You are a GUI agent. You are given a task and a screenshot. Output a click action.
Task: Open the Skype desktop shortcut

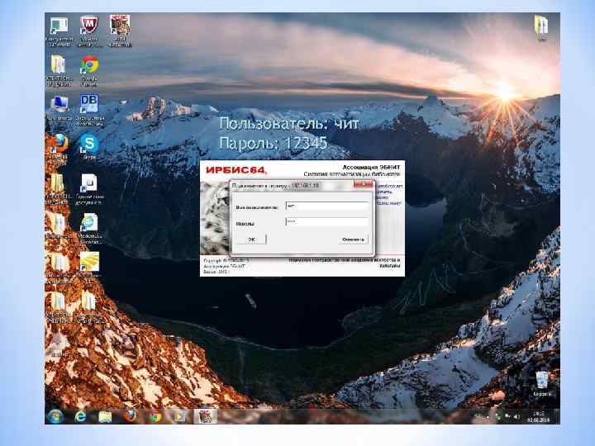[x=89, y=147]
